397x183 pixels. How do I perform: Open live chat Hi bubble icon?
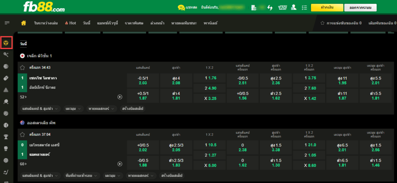(181, 7)
